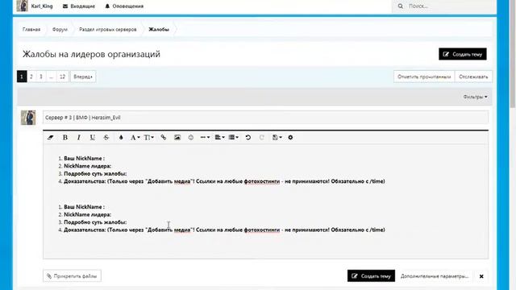Open Дополнительные параметры link
516x290 pixels.
pos(435,276)
